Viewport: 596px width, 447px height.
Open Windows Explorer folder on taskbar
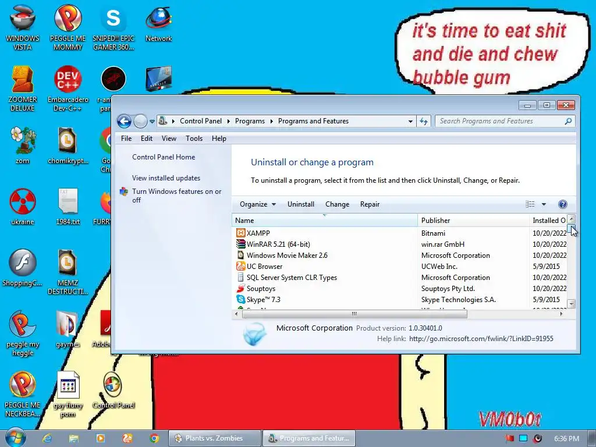click(x=74, y=438)
